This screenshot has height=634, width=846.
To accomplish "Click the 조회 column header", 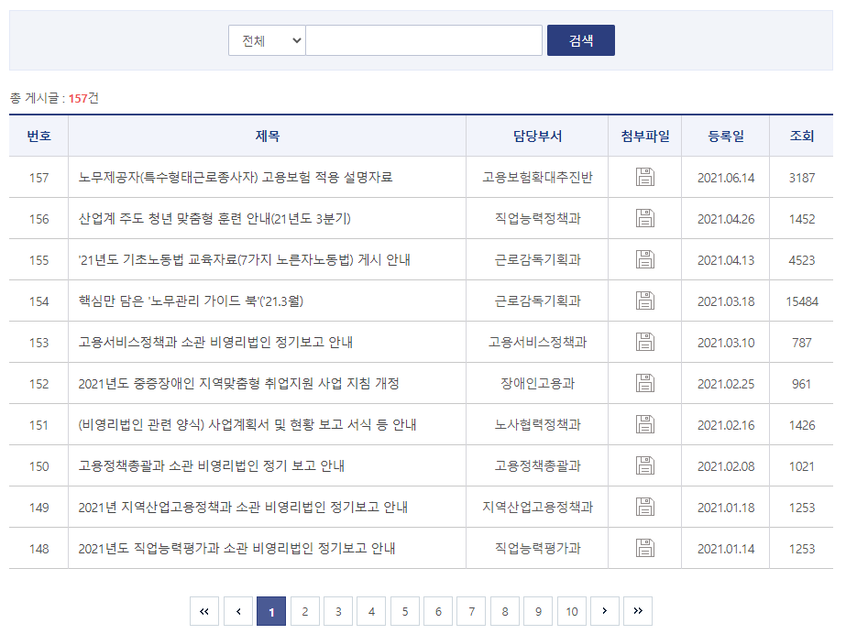I will pos(802,136).
